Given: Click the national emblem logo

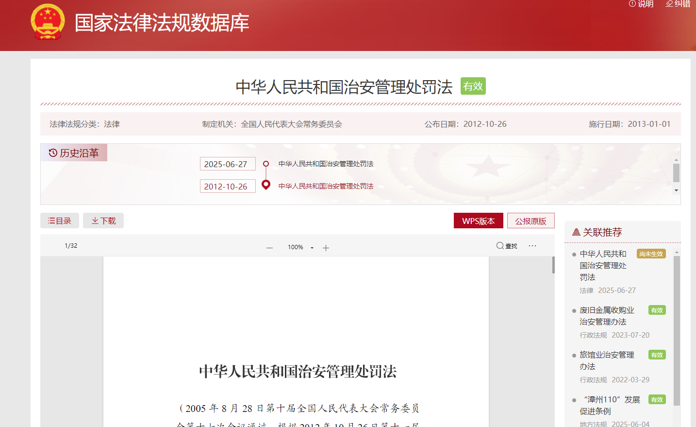Looking at the screenshot, I should pos(48,22).
